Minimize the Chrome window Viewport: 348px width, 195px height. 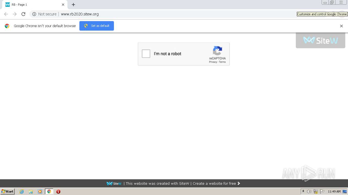pos(325,2)
